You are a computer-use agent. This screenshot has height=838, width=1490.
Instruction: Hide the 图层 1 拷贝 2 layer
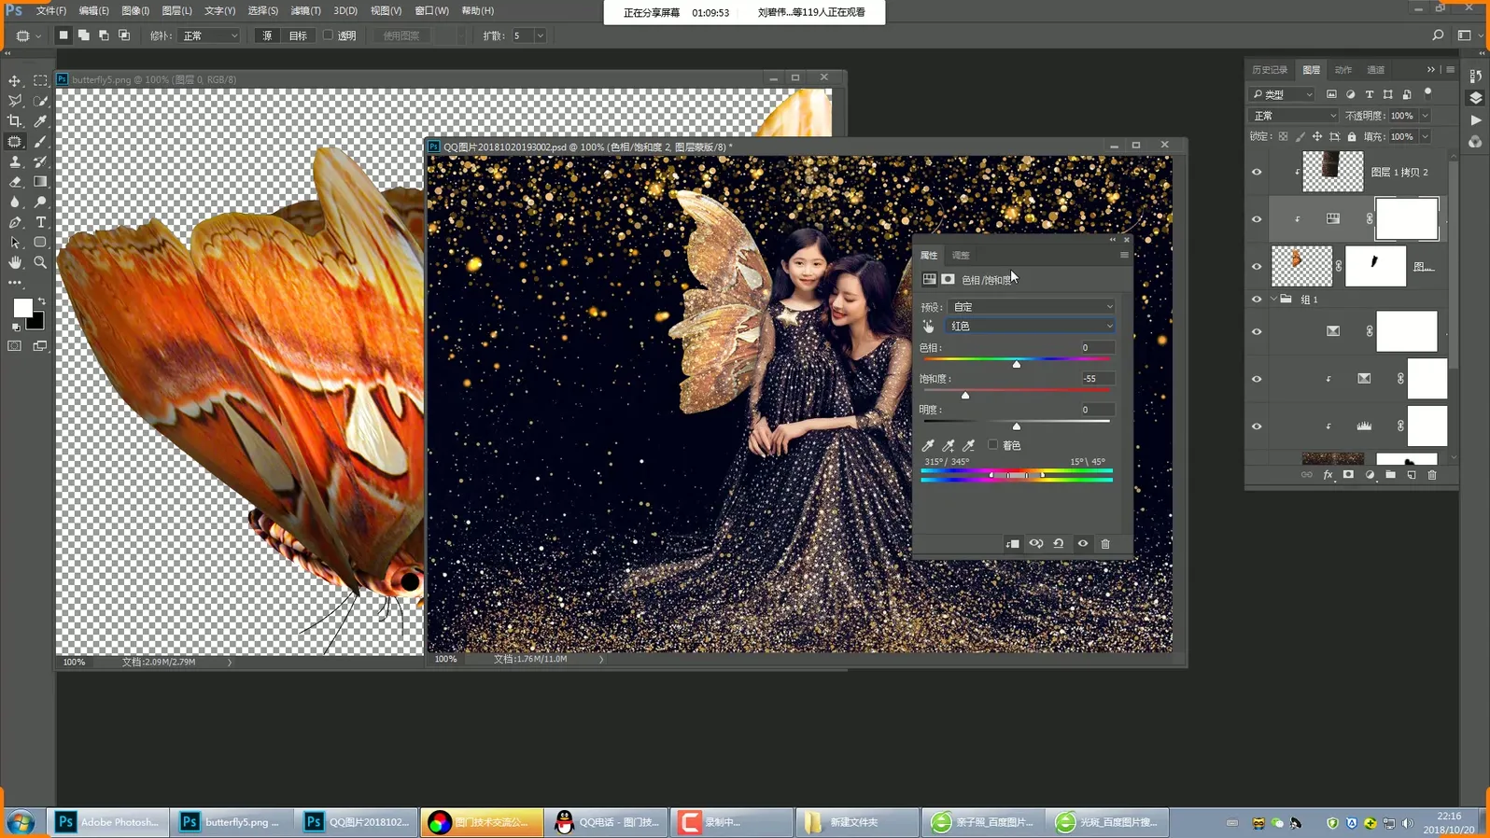(x=1257, y=172)
